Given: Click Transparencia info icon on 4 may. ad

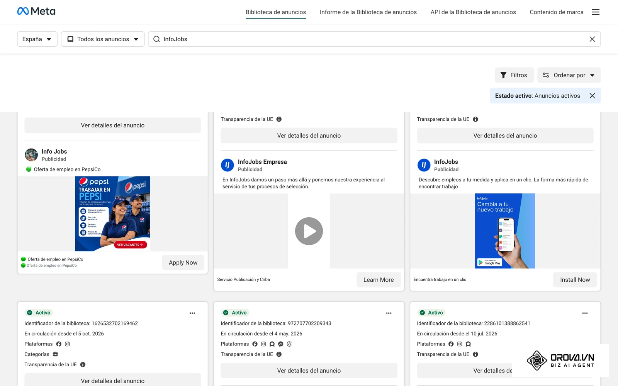Looking at the screenshot, I should tap(279, 354).
